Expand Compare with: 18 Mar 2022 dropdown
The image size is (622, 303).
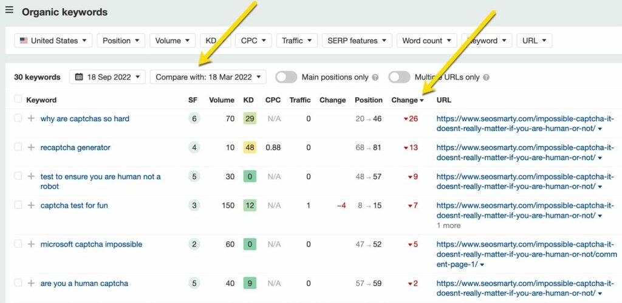click(x=208, y=77)
